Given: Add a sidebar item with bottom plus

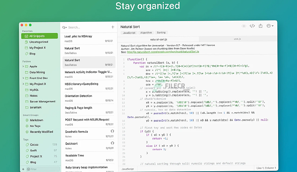Looking at the screenshot, I should (23, 169).
